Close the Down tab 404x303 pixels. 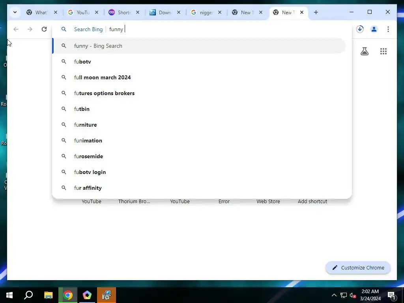179,12
